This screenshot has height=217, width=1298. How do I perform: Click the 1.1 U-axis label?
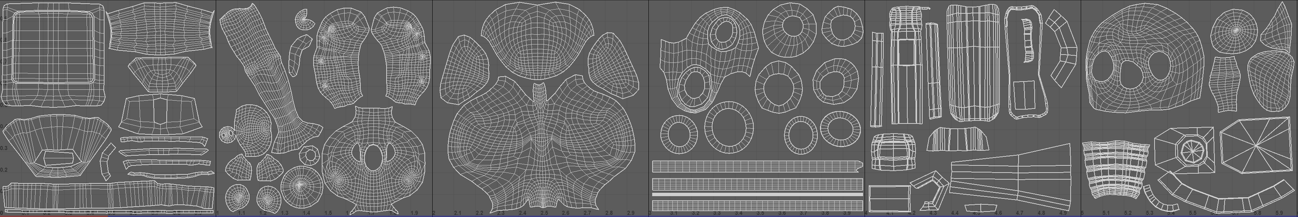(241, 213)
